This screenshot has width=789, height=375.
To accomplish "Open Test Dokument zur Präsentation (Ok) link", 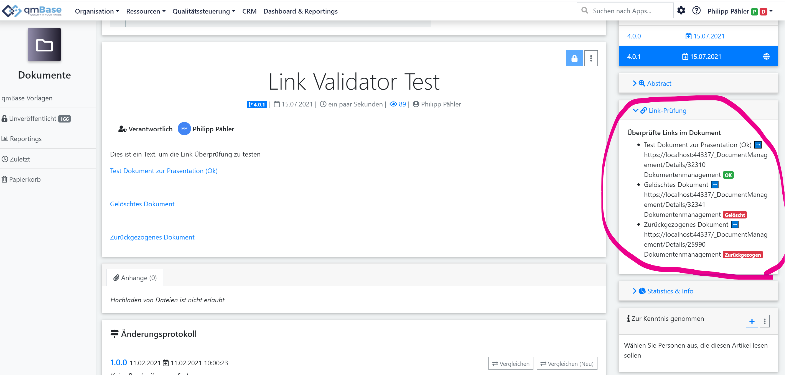I will pos(164,171).
